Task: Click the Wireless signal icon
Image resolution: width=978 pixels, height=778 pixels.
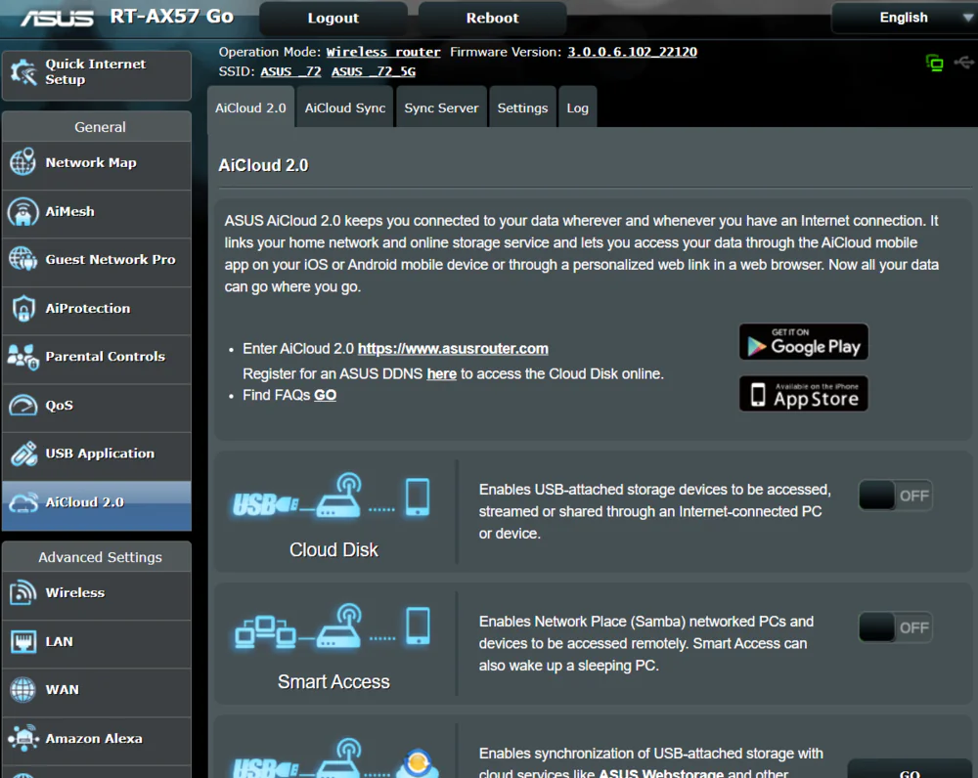Action: [x=23, y=592]
